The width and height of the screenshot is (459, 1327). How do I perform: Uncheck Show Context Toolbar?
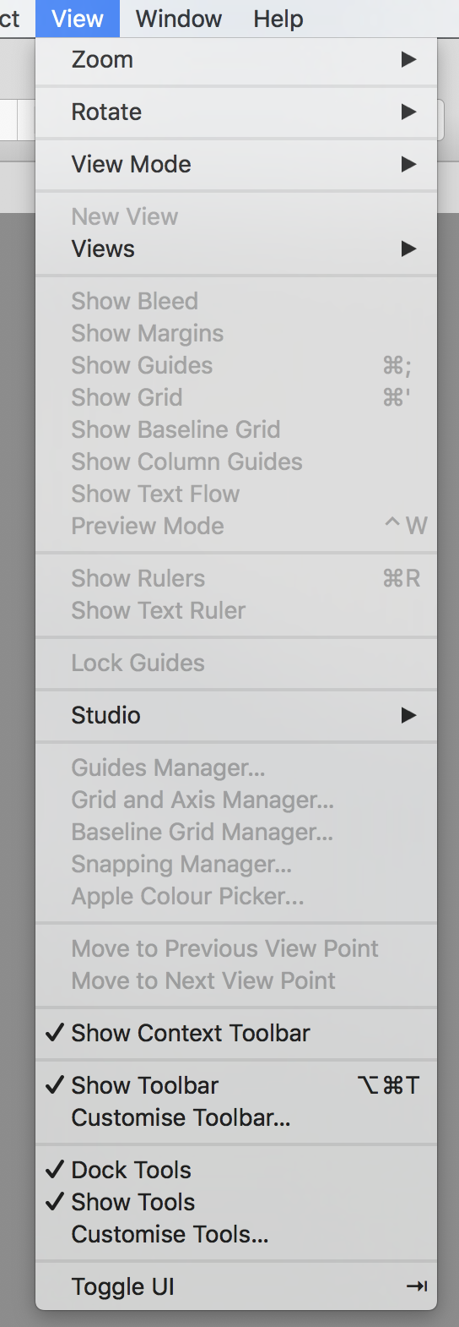coord(236,1033)
